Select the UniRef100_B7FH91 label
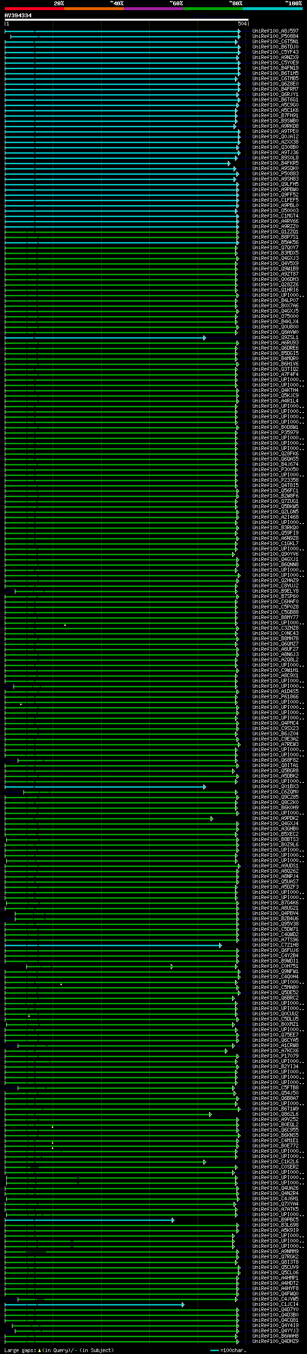The image size is (307, 1354). pyautogui.click(x=275, y=116)
